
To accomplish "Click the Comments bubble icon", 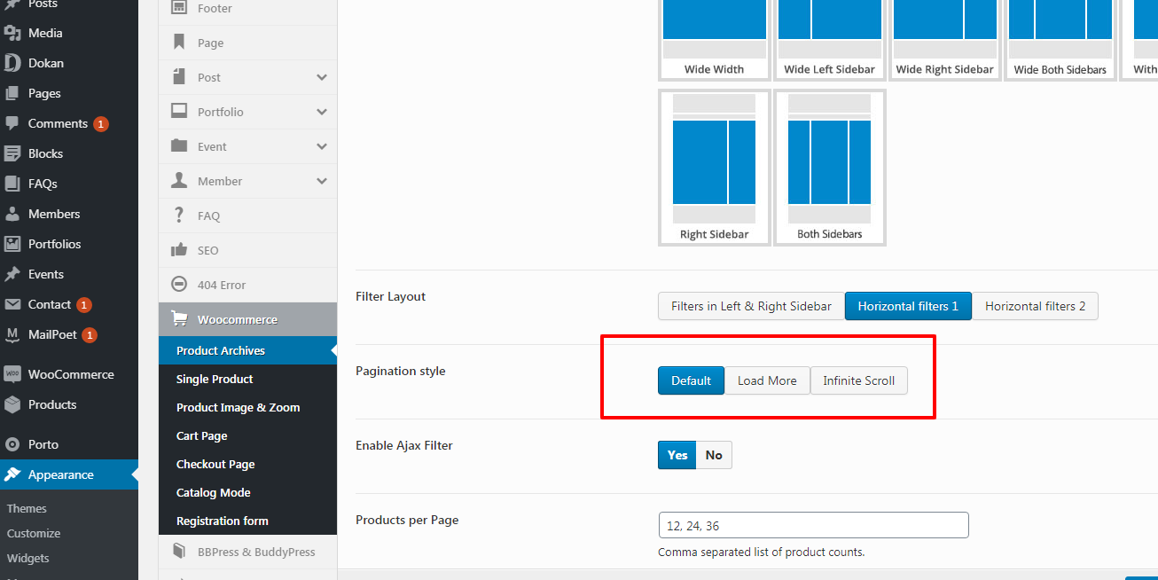I will click(12, 123).
